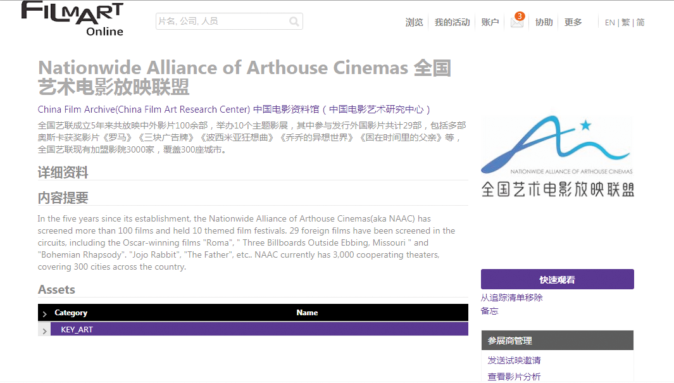This screenshot has width=674, height=383.
Task: Open the 备忘 link
Action: coord(489,311)
